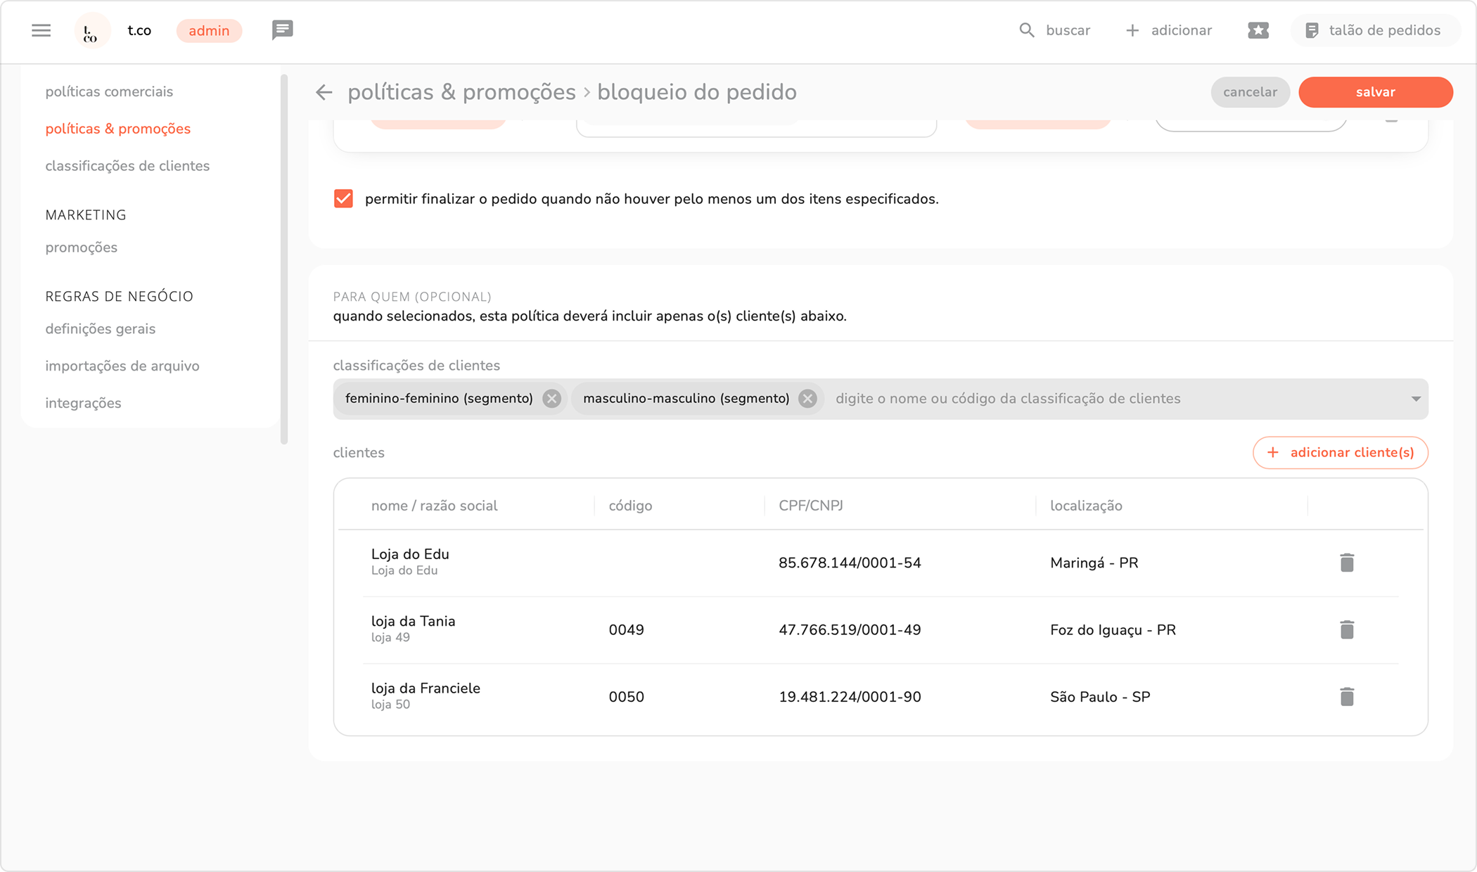
Task: Click the salvar button
Action: pyautogui.click(x=1375, y=92)
